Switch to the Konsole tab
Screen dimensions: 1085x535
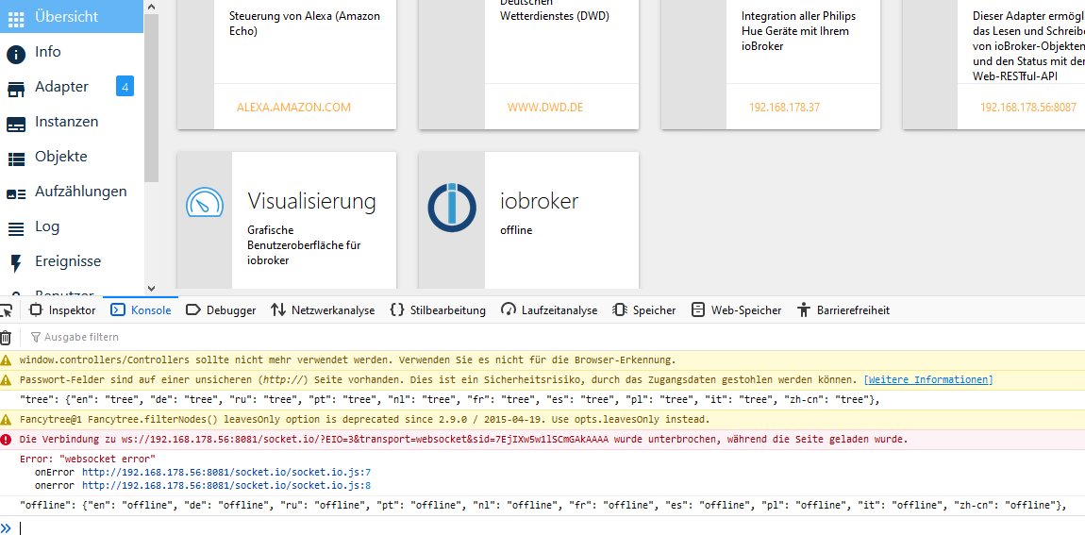pos(142,310)
